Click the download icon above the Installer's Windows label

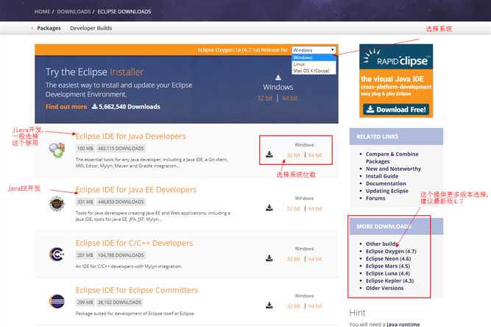tap(278, 77)
